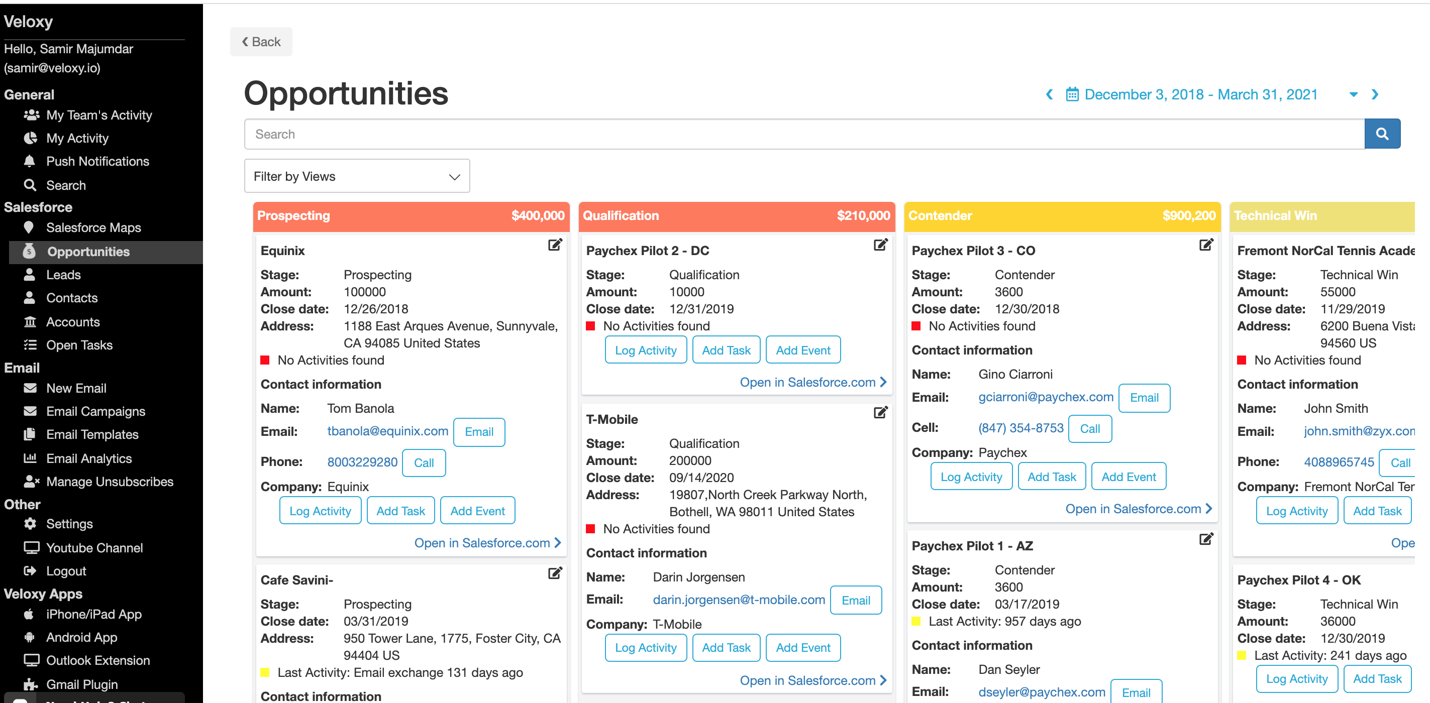
Task: Open the calendar icon date picker
Action: [x=1072, y=94]
